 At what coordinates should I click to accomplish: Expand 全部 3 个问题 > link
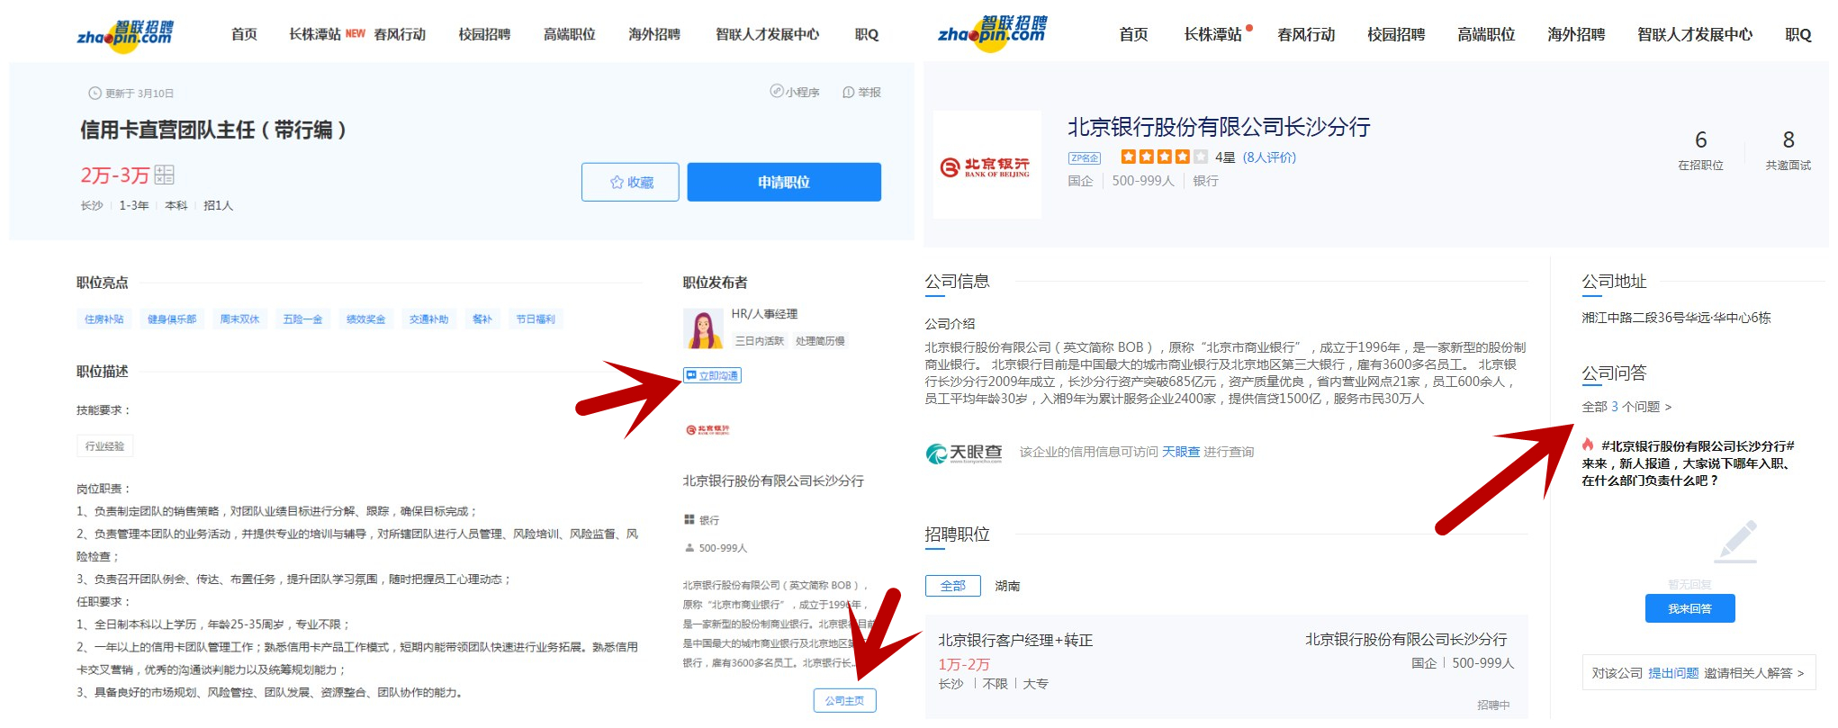(x=1626, y=407)
